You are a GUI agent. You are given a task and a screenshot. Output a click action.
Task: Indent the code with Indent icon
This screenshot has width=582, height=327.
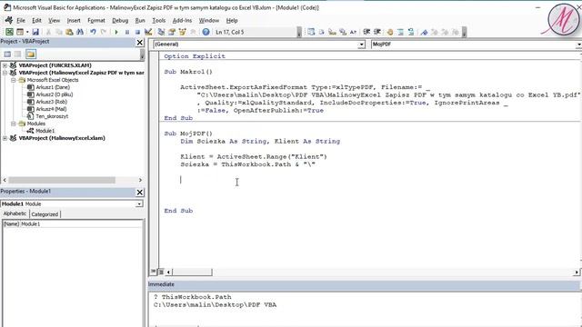pos(366,33)
